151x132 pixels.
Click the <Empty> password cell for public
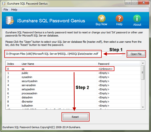pos(104,73)
